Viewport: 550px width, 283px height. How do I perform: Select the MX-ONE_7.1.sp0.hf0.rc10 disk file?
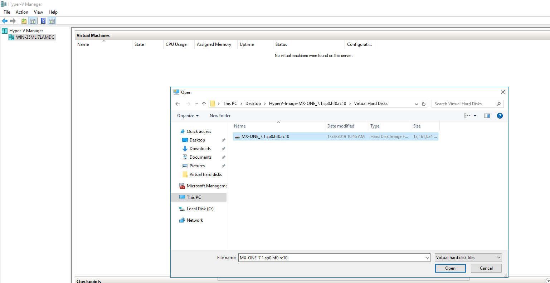(265, 136)
